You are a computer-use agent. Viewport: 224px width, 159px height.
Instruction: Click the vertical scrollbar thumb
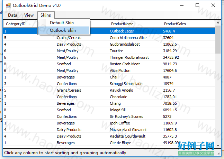coord(218,40)
